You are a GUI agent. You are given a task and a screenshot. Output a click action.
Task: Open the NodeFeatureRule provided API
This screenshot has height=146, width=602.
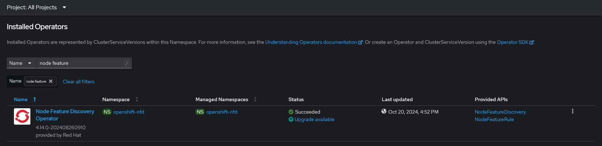494,119
